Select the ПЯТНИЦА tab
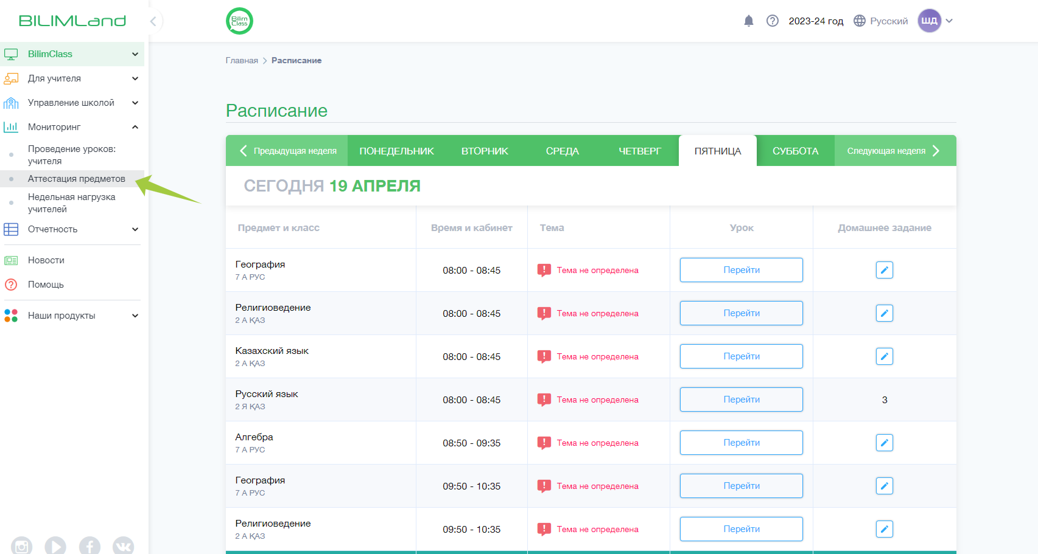Screen dimensions: 1038x554 (x=718, y=151)
